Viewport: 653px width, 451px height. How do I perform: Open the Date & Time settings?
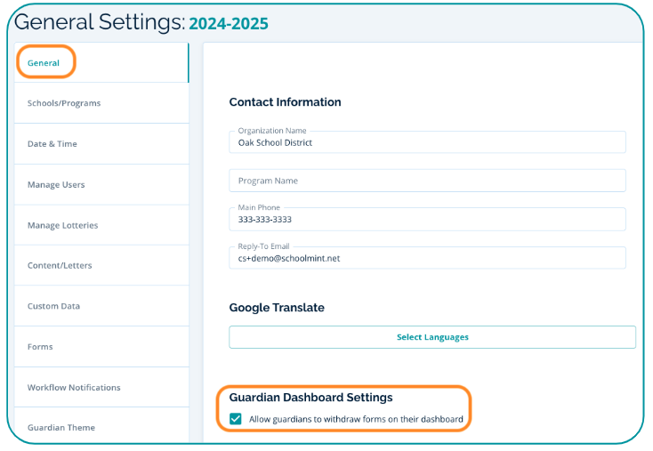pos(52,144)
